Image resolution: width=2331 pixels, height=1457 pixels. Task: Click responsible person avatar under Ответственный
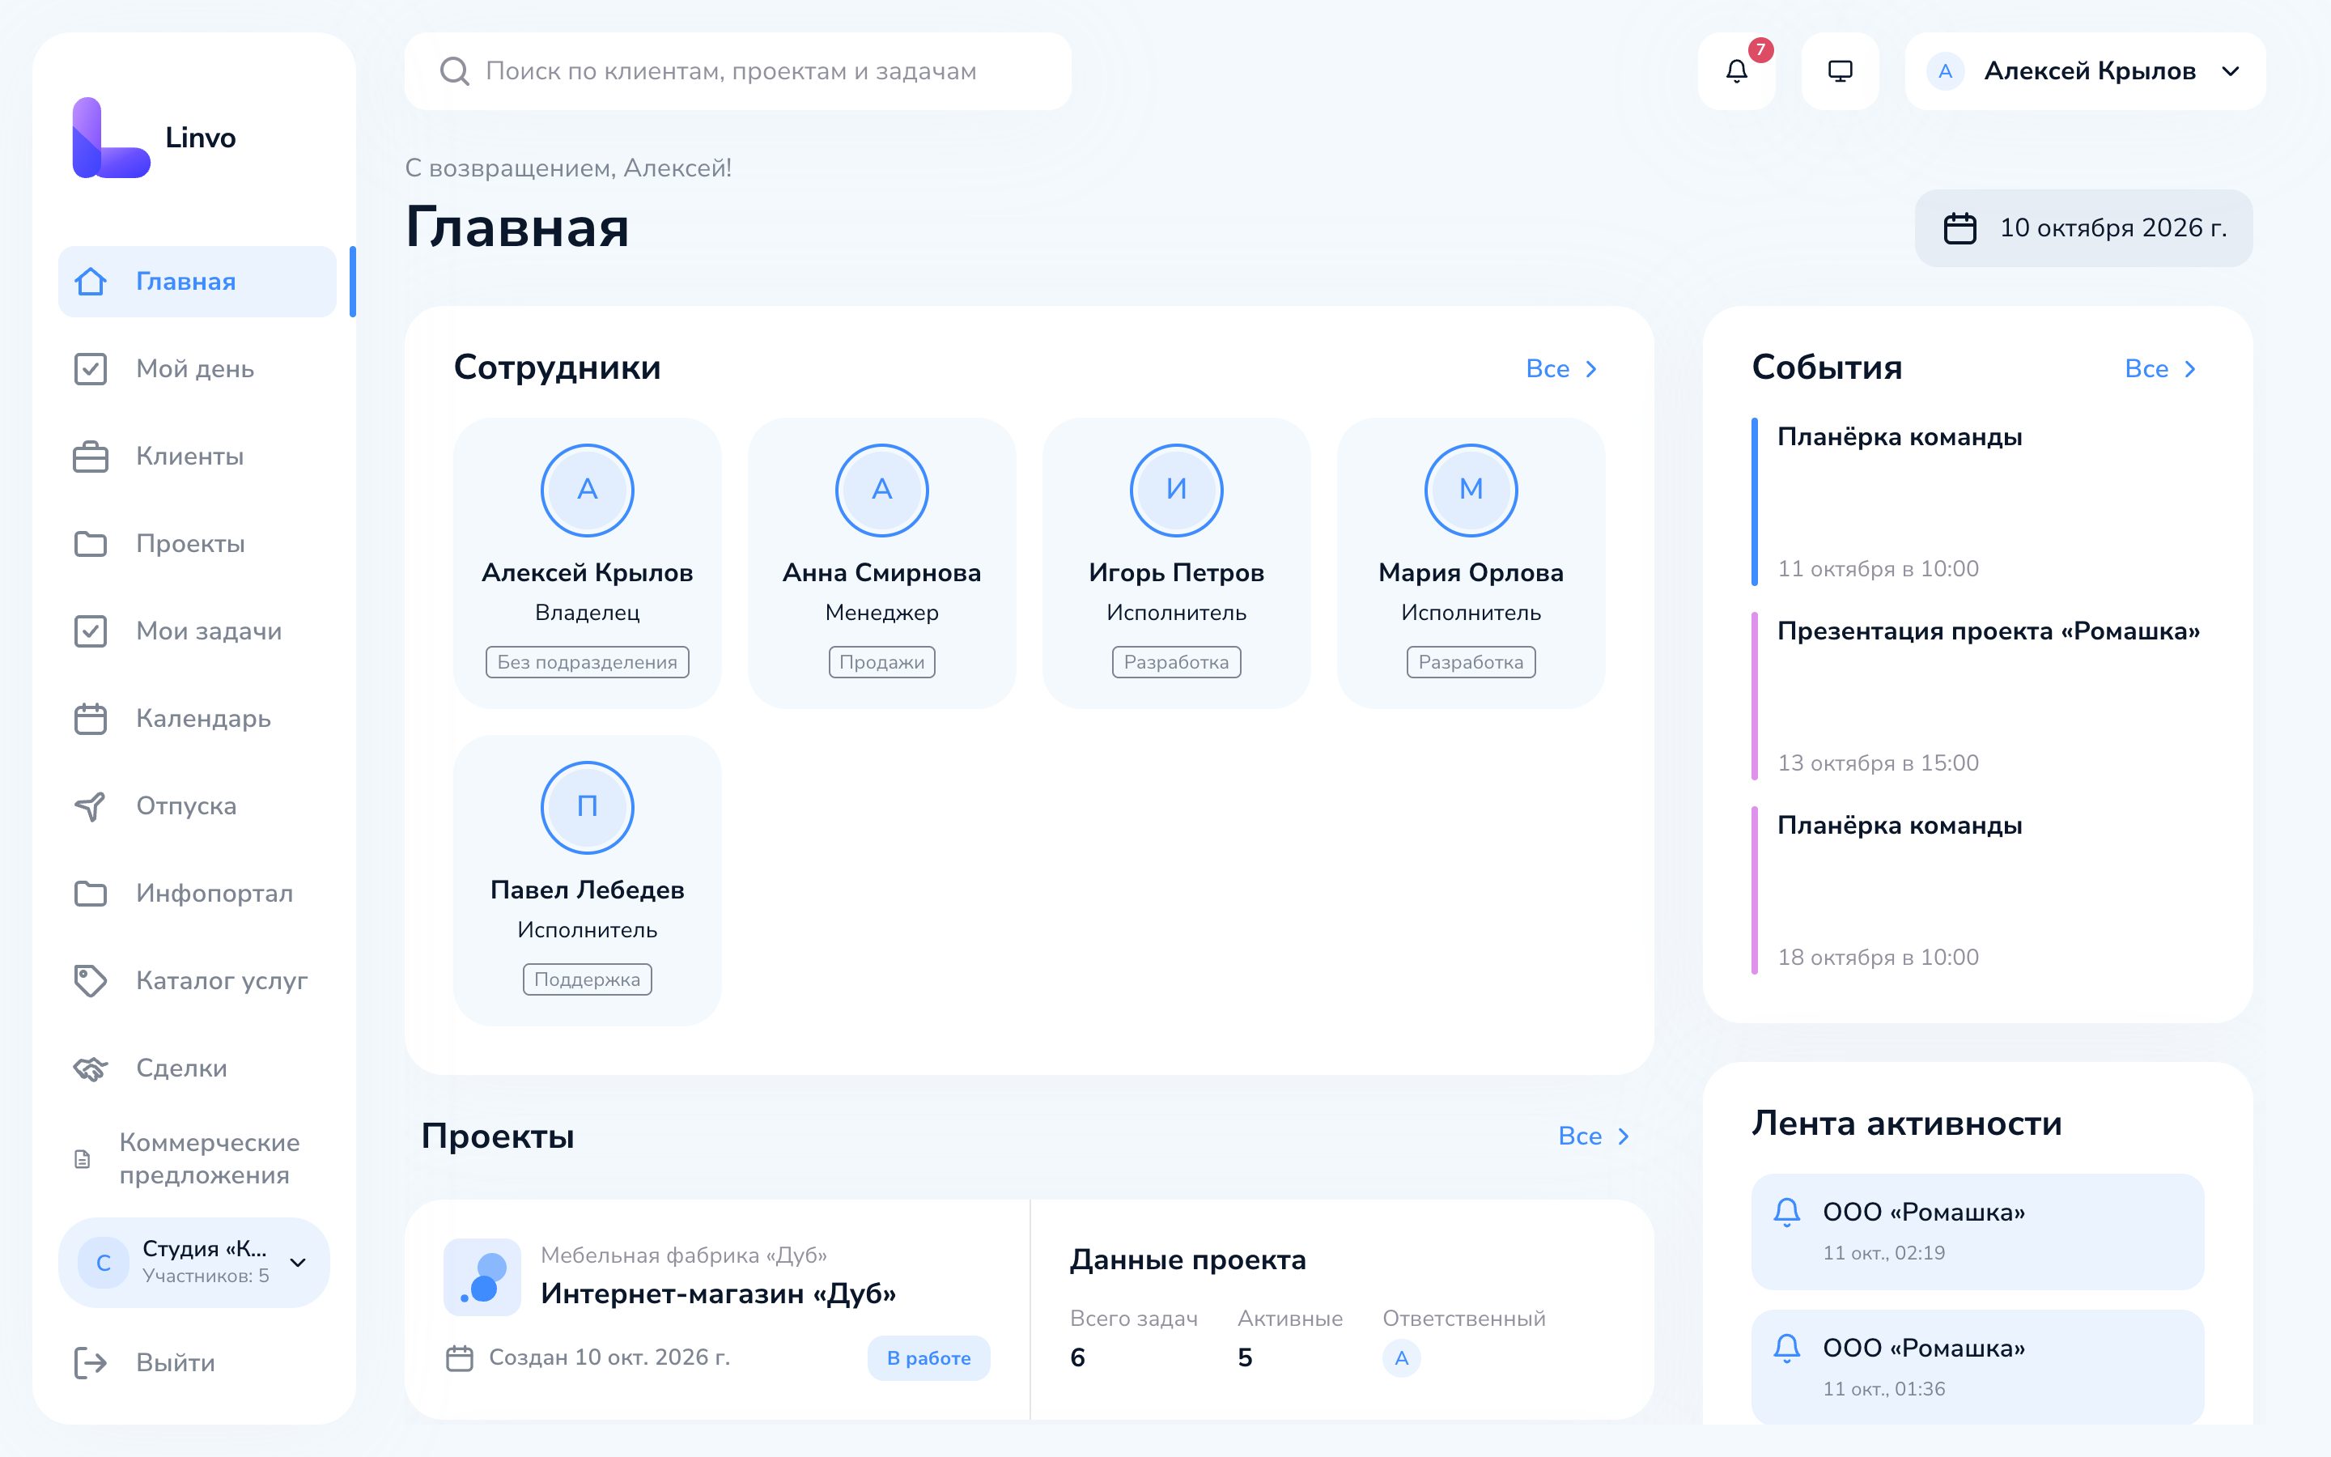point(1402,1357)
